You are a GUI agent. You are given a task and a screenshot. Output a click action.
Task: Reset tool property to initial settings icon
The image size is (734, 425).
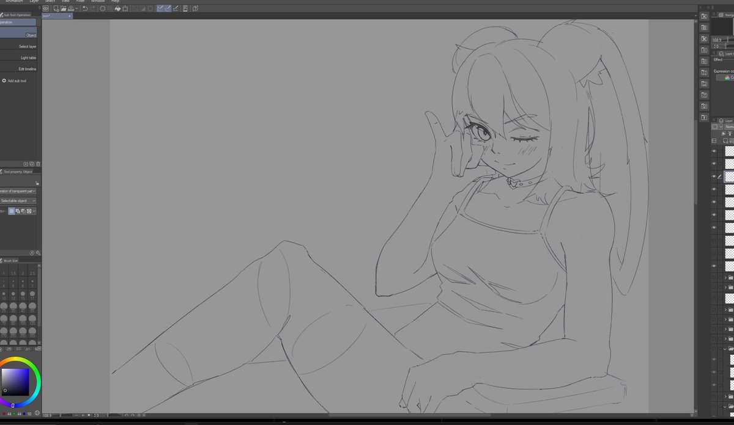click(x=32, y=253)
